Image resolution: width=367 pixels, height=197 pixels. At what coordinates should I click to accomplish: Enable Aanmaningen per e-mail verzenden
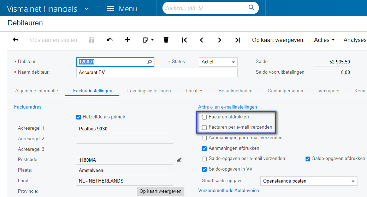tap(204, 138)
